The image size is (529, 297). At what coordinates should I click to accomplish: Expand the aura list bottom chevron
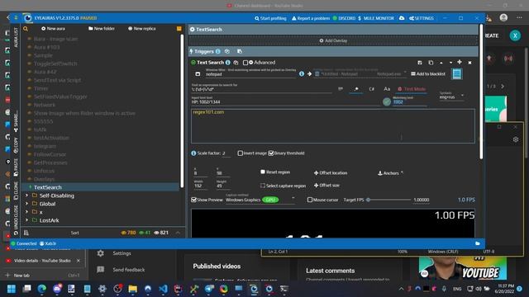[178, 233]
